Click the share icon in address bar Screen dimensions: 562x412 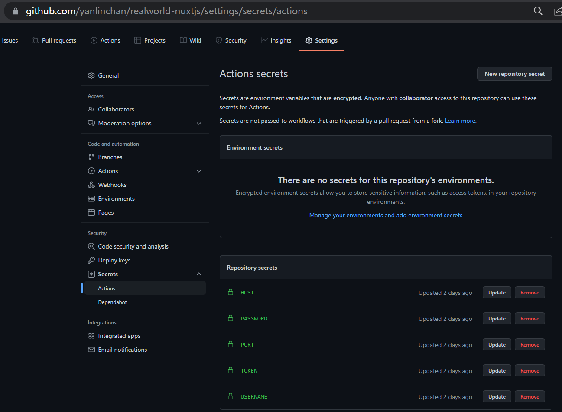click(x=558, y=11)
